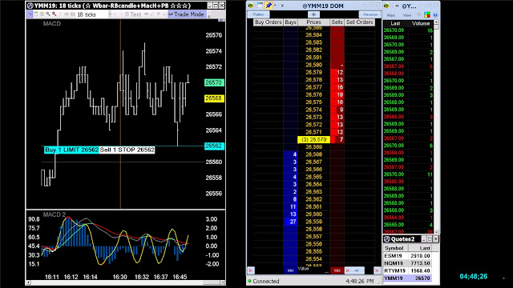Image resolution: width=513 pixels, height=288 pixels.
Task: Click the arrow drawing tool icon
Action: pyautogui.click(x=146, y=14)
